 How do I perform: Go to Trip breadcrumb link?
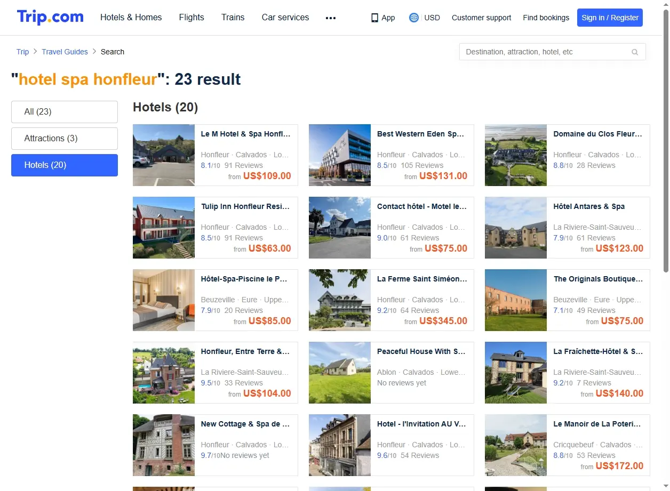coord(22,52)
